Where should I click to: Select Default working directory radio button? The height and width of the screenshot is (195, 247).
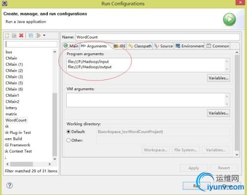tap(68, 132)
